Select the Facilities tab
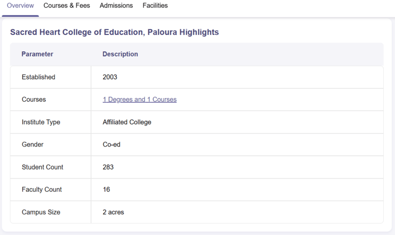This screenshot has width=395, height=235. [155, 6]
